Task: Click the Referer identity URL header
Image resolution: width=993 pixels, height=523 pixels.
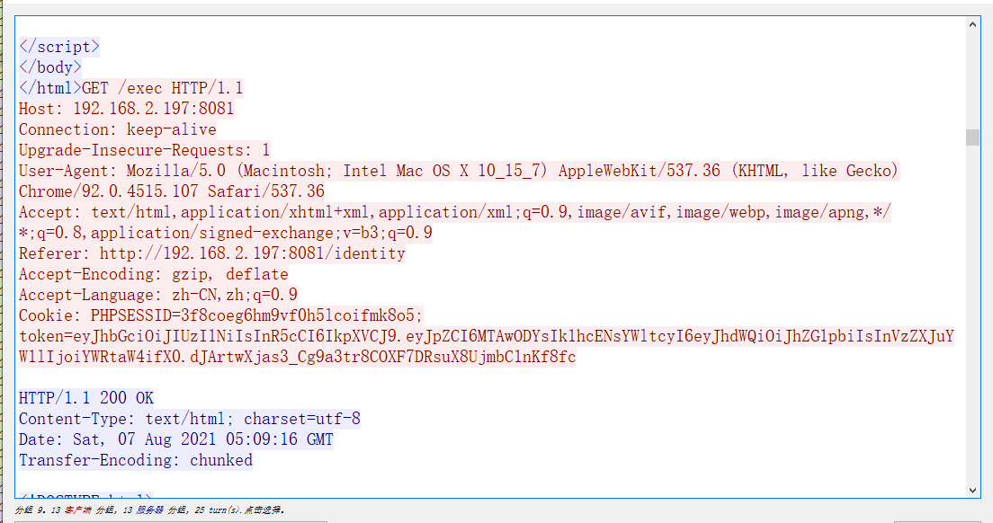Action: click(x=212, y=253)
